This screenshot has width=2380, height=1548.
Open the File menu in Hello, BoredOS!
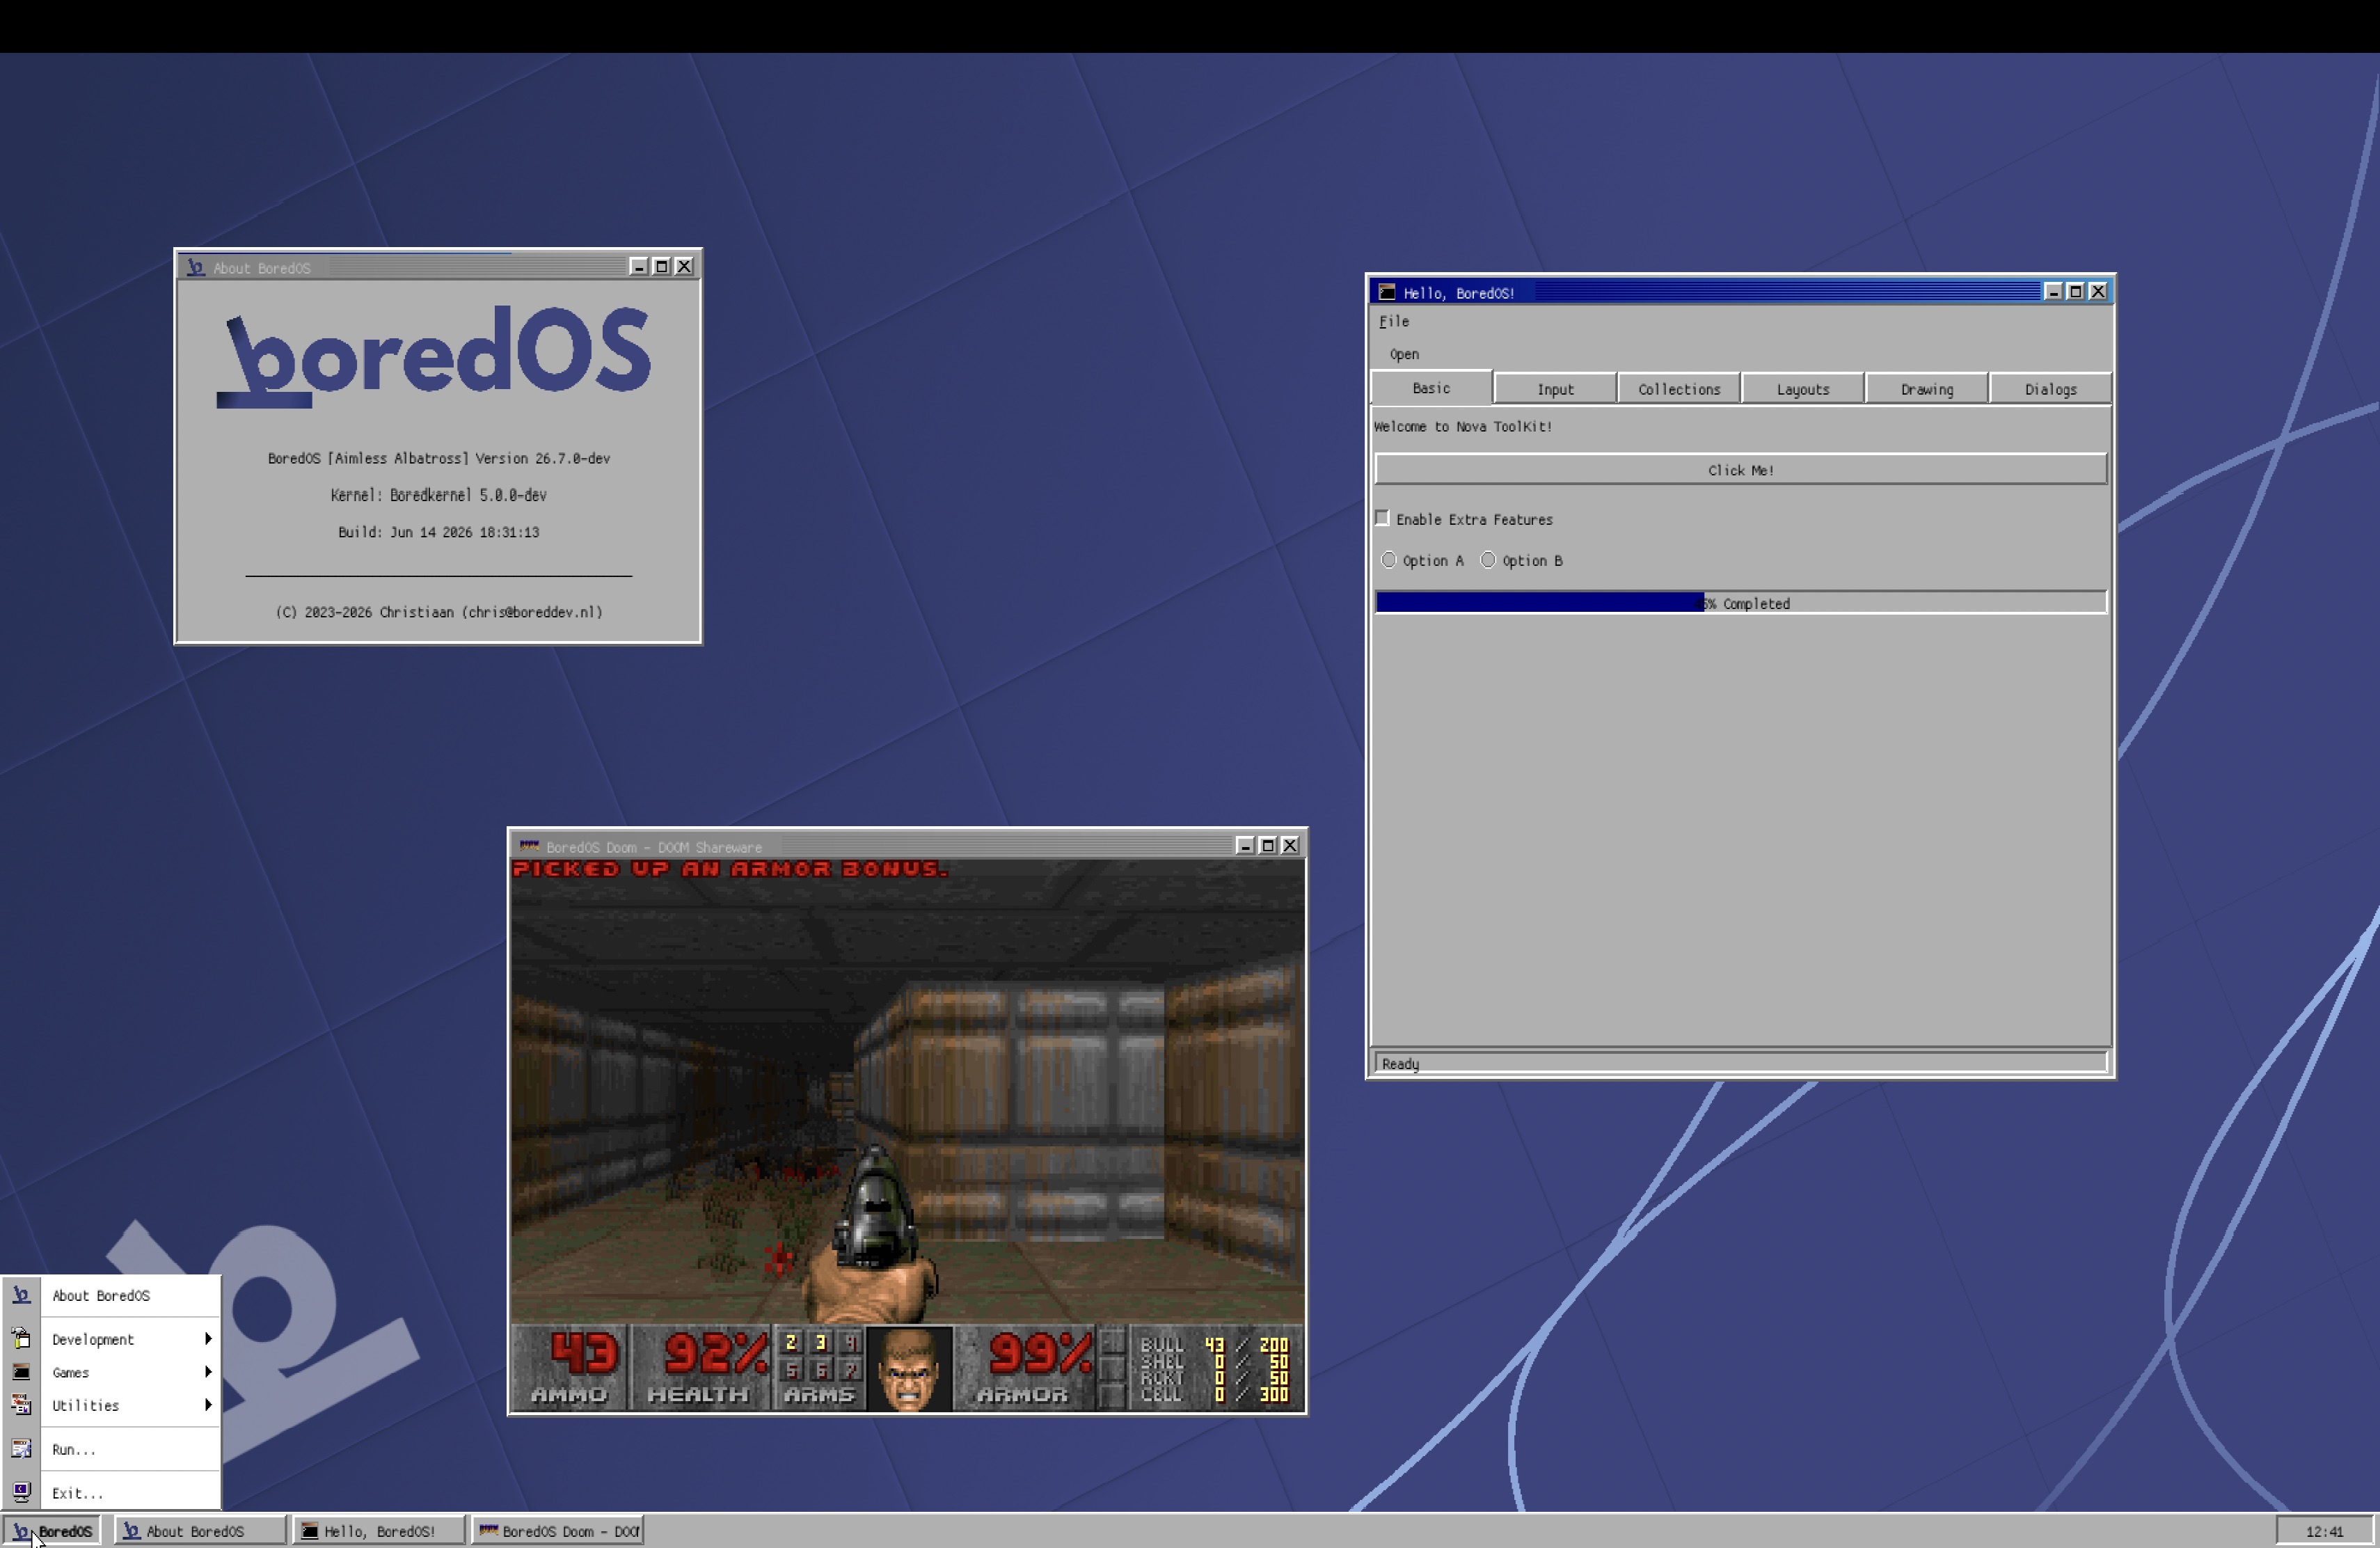pyautogui.click(x=1394, y=321)
